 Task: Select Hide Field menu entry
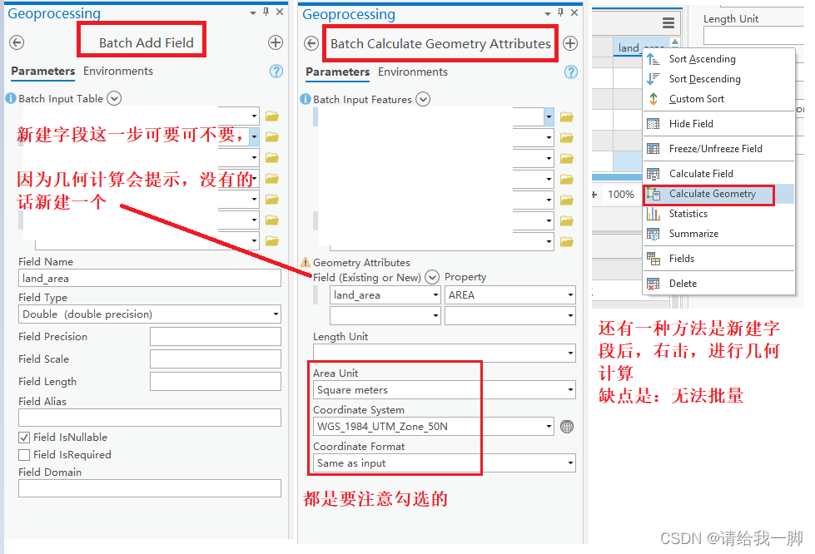(691, 124)
